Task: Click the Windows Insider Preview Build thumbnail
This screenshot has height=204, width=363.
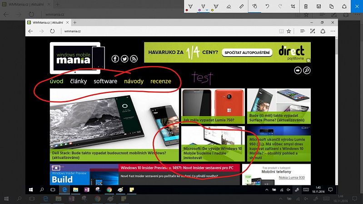Action: [x=84, y=175]
